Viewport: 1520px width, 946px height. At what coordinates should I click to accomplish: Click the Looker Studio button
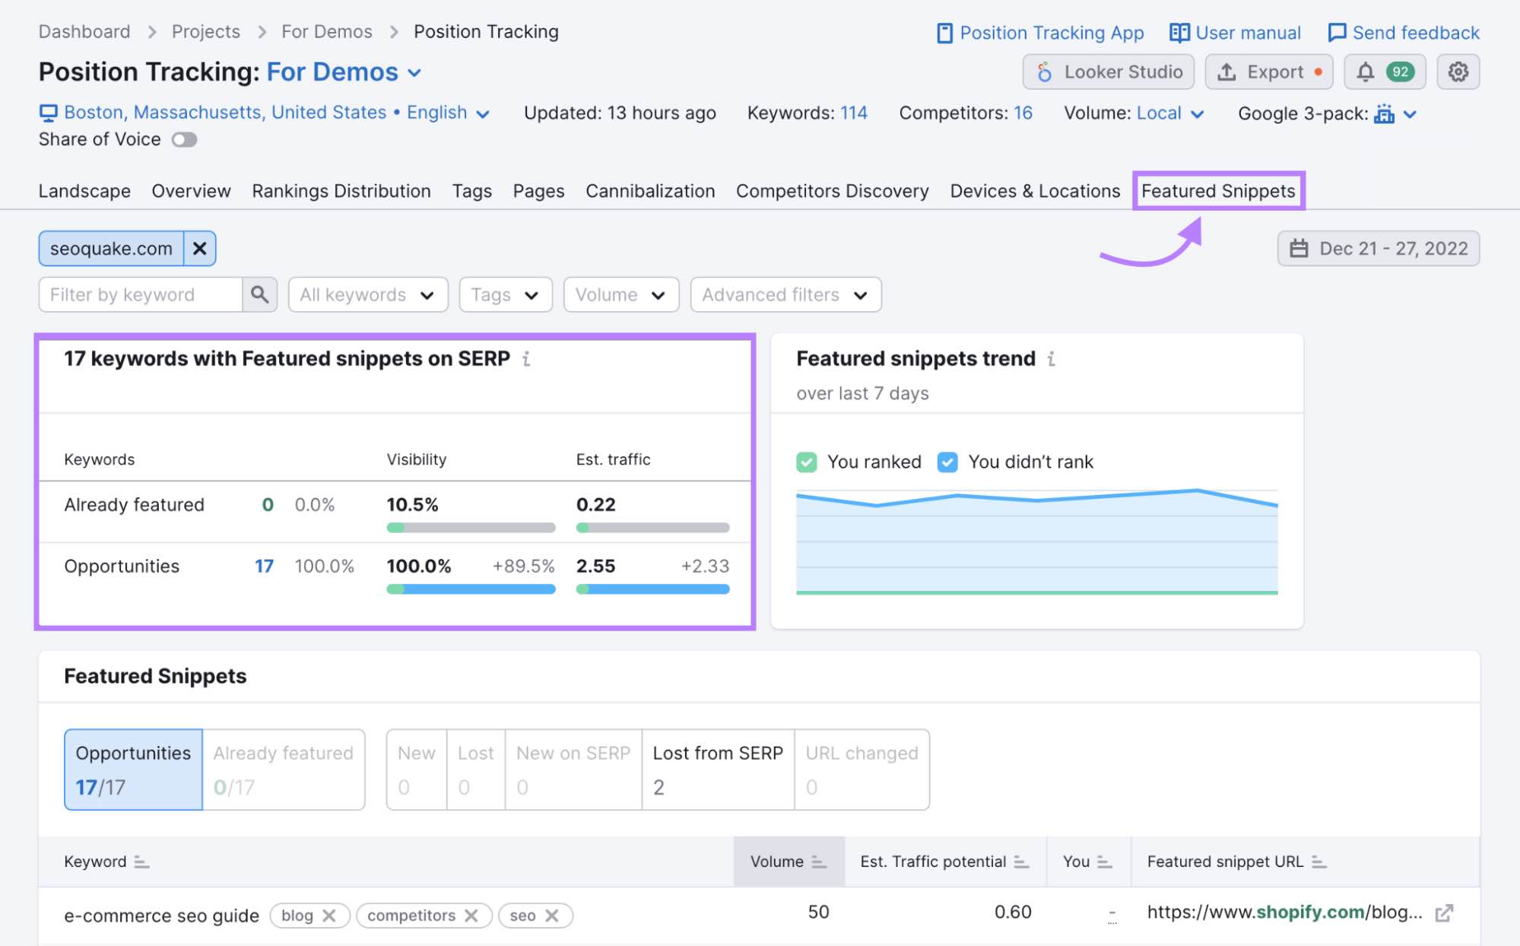pos(1108,72)
